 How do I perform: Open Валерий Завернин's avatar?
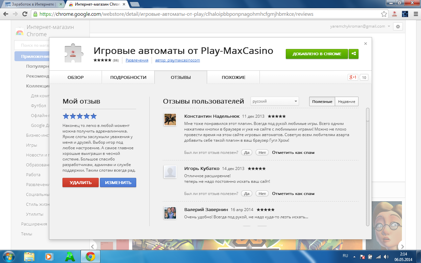point(170,213)
